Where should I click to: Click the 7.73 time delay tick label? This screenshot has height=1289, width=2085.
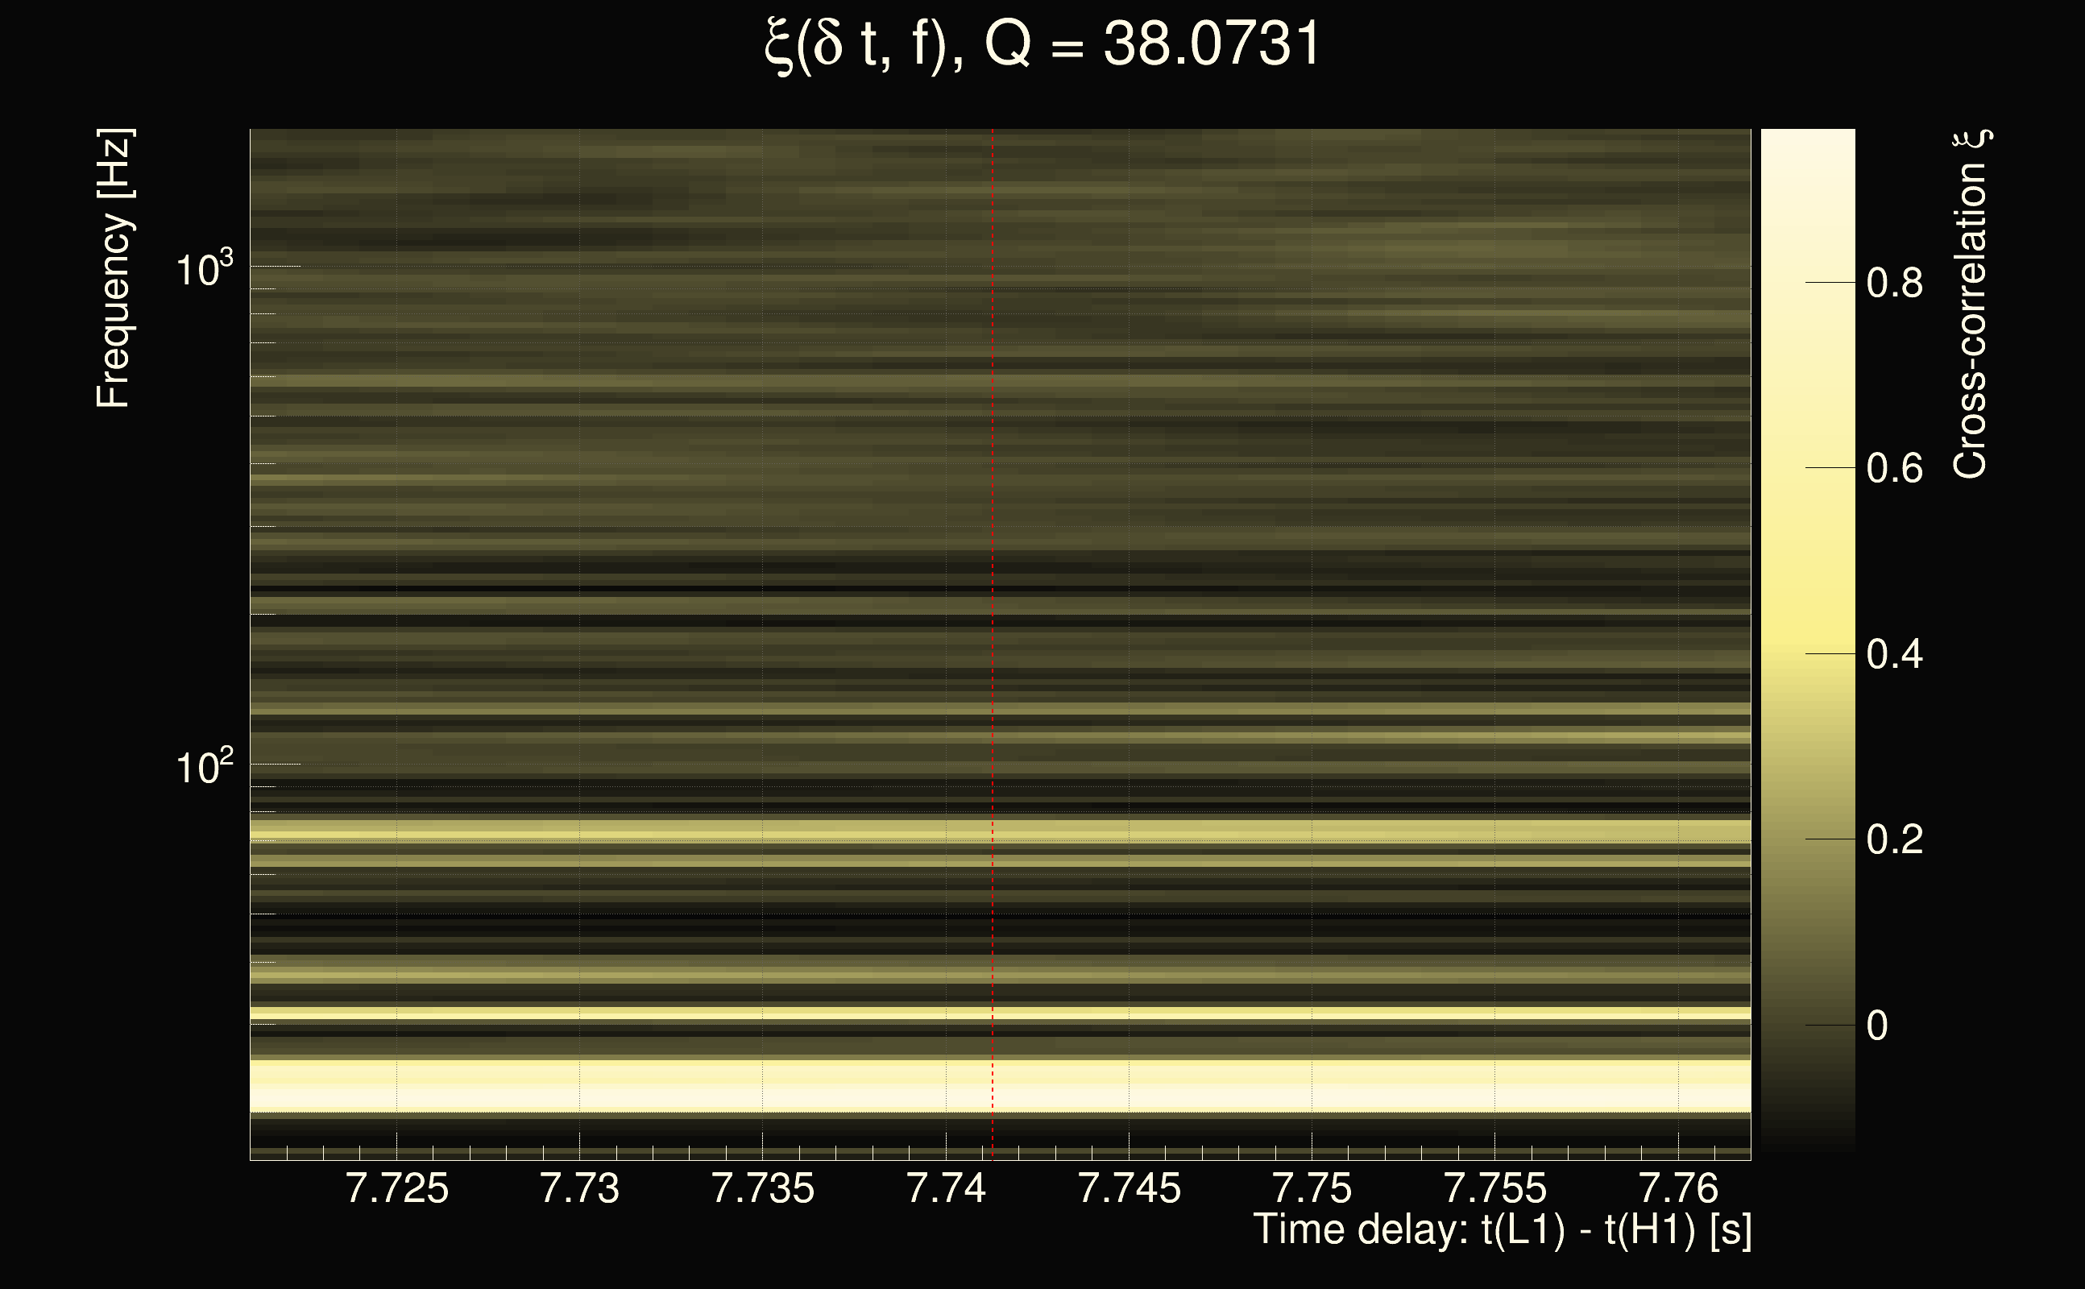[579, 1189]
